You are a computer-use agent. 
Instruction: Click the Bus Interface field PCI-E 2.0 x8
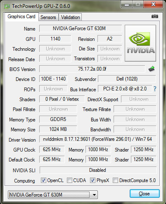pyautogui.click(x=125, y=89)
